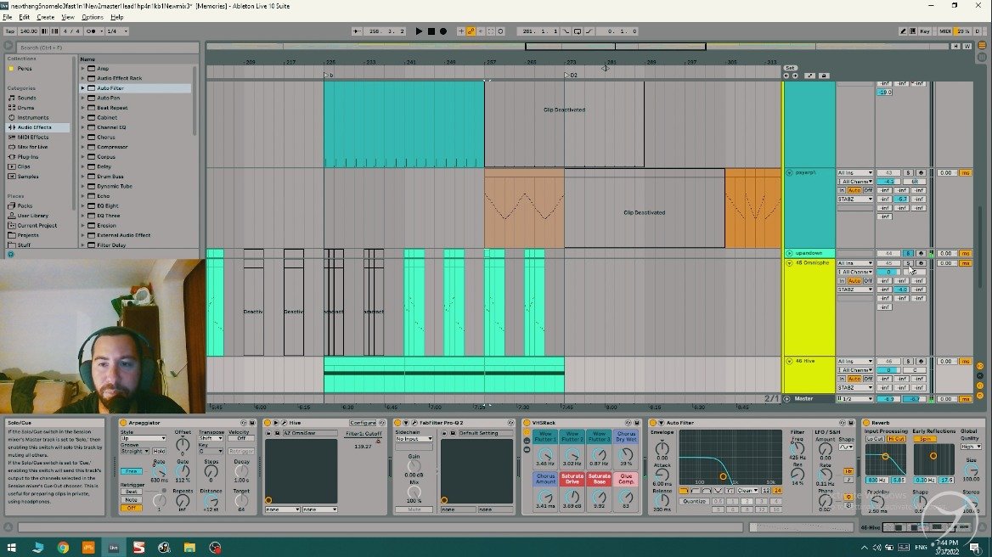Click the Arrangement record button

pos(443,31)
